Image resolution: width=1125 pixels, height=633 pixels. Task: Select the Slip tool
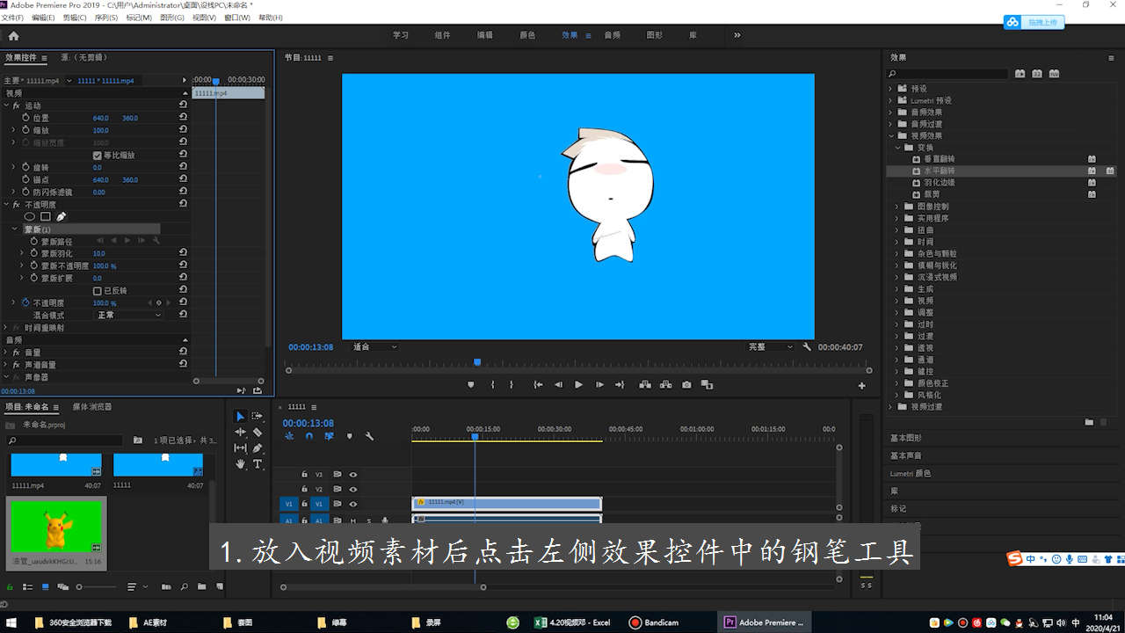pos(240,447)
